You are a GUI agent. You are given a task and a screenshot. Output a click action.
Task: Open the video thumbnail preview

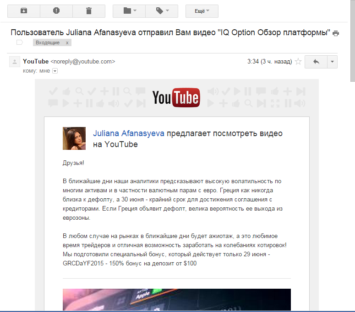177,300
